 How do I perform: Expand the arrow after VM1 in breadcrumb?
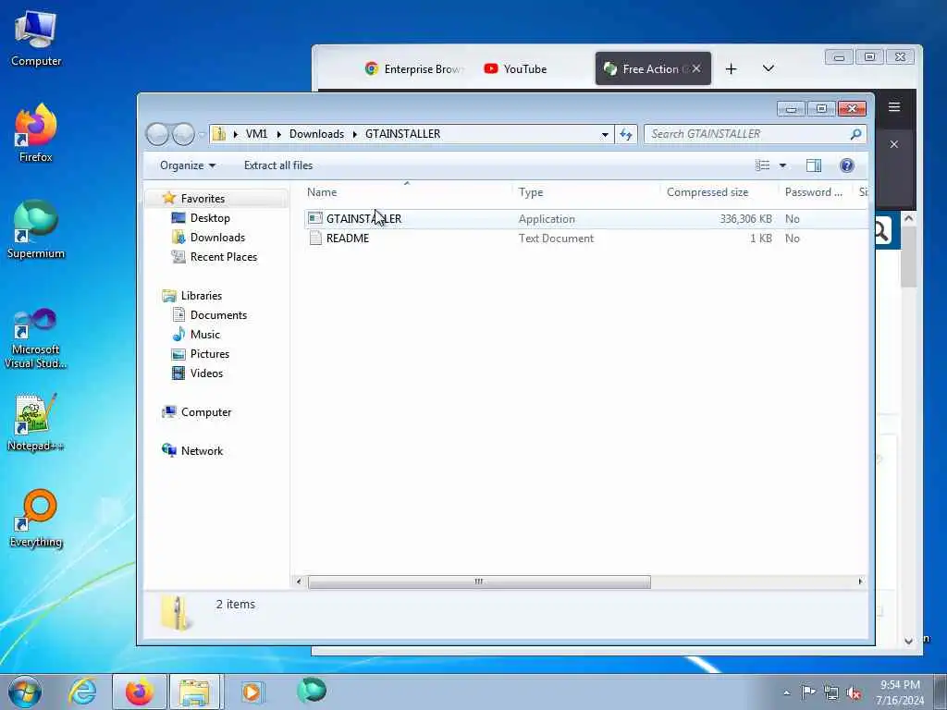(279, 134)
